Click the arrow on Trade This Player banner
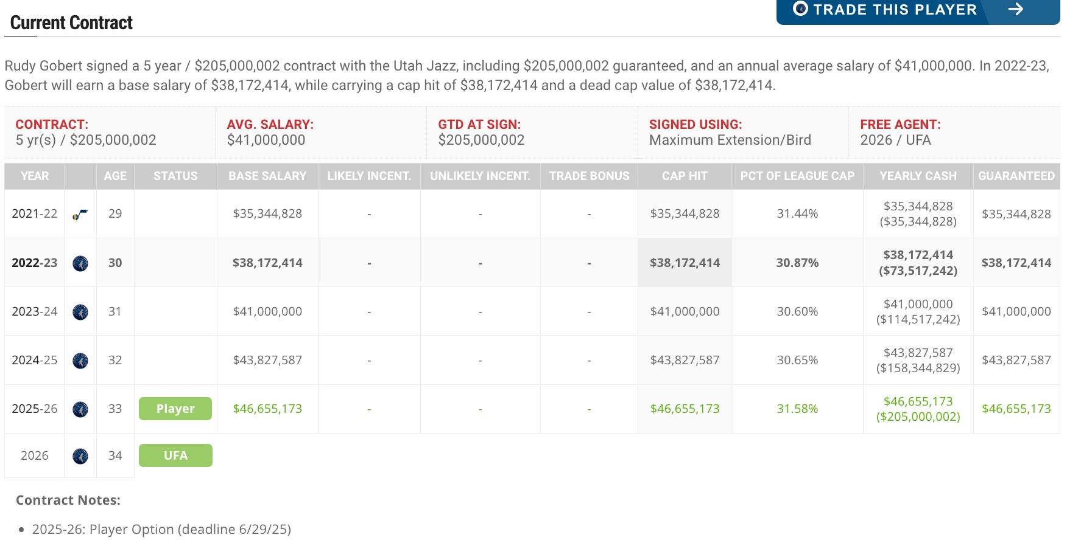This screenshot has height=557, width=1067. [x=1015, y=9]
